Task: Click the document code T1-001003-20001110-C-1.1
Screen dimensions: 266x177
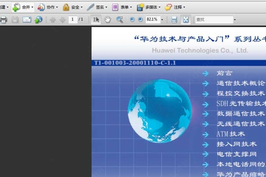Action: pos(135,63)
